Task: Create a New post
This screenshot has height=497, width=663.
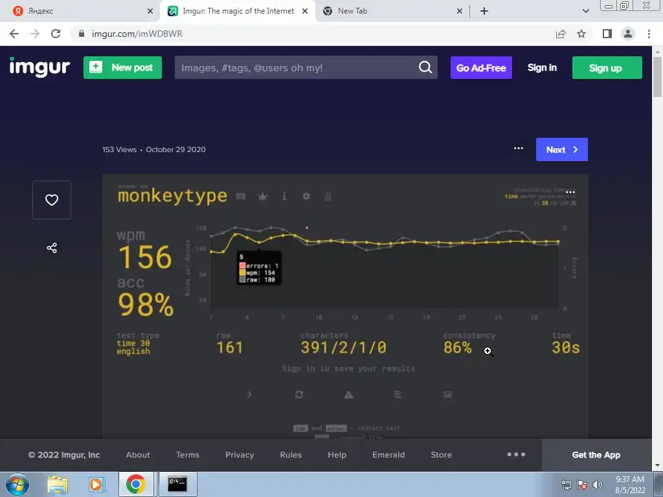Action: 122,67
